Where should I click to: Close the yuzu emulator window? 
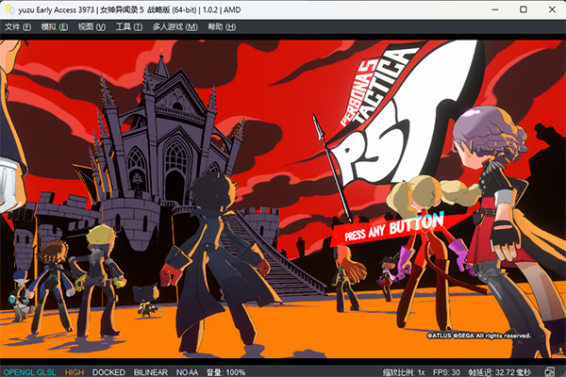(x=550, y=8)
